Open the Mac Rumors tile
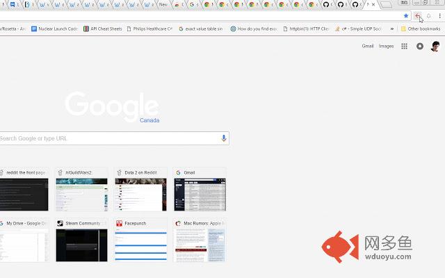Image resolution: width=445 pixels, height=278 pixels. click(200, 240)
